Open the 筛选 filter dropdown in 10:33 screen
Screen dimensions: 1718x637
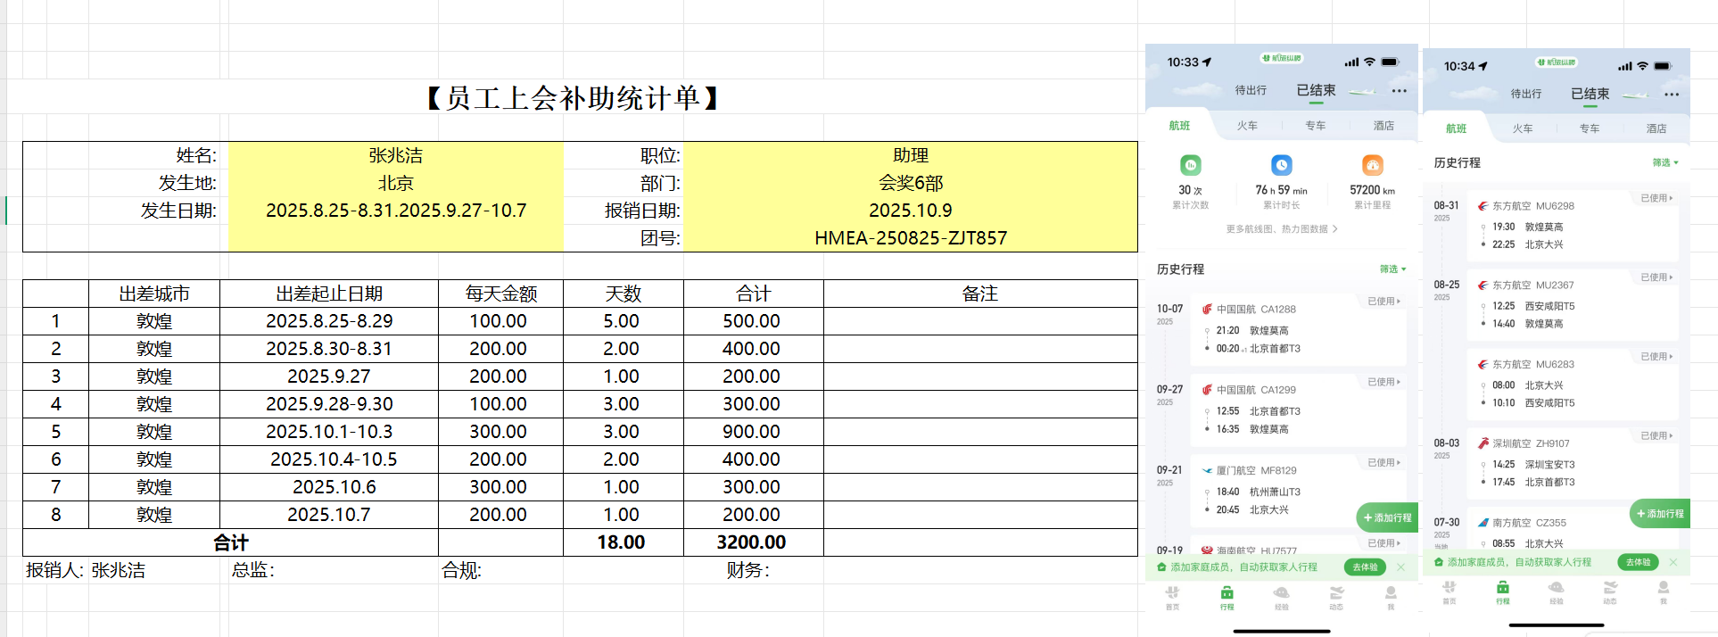point(1392,269)
